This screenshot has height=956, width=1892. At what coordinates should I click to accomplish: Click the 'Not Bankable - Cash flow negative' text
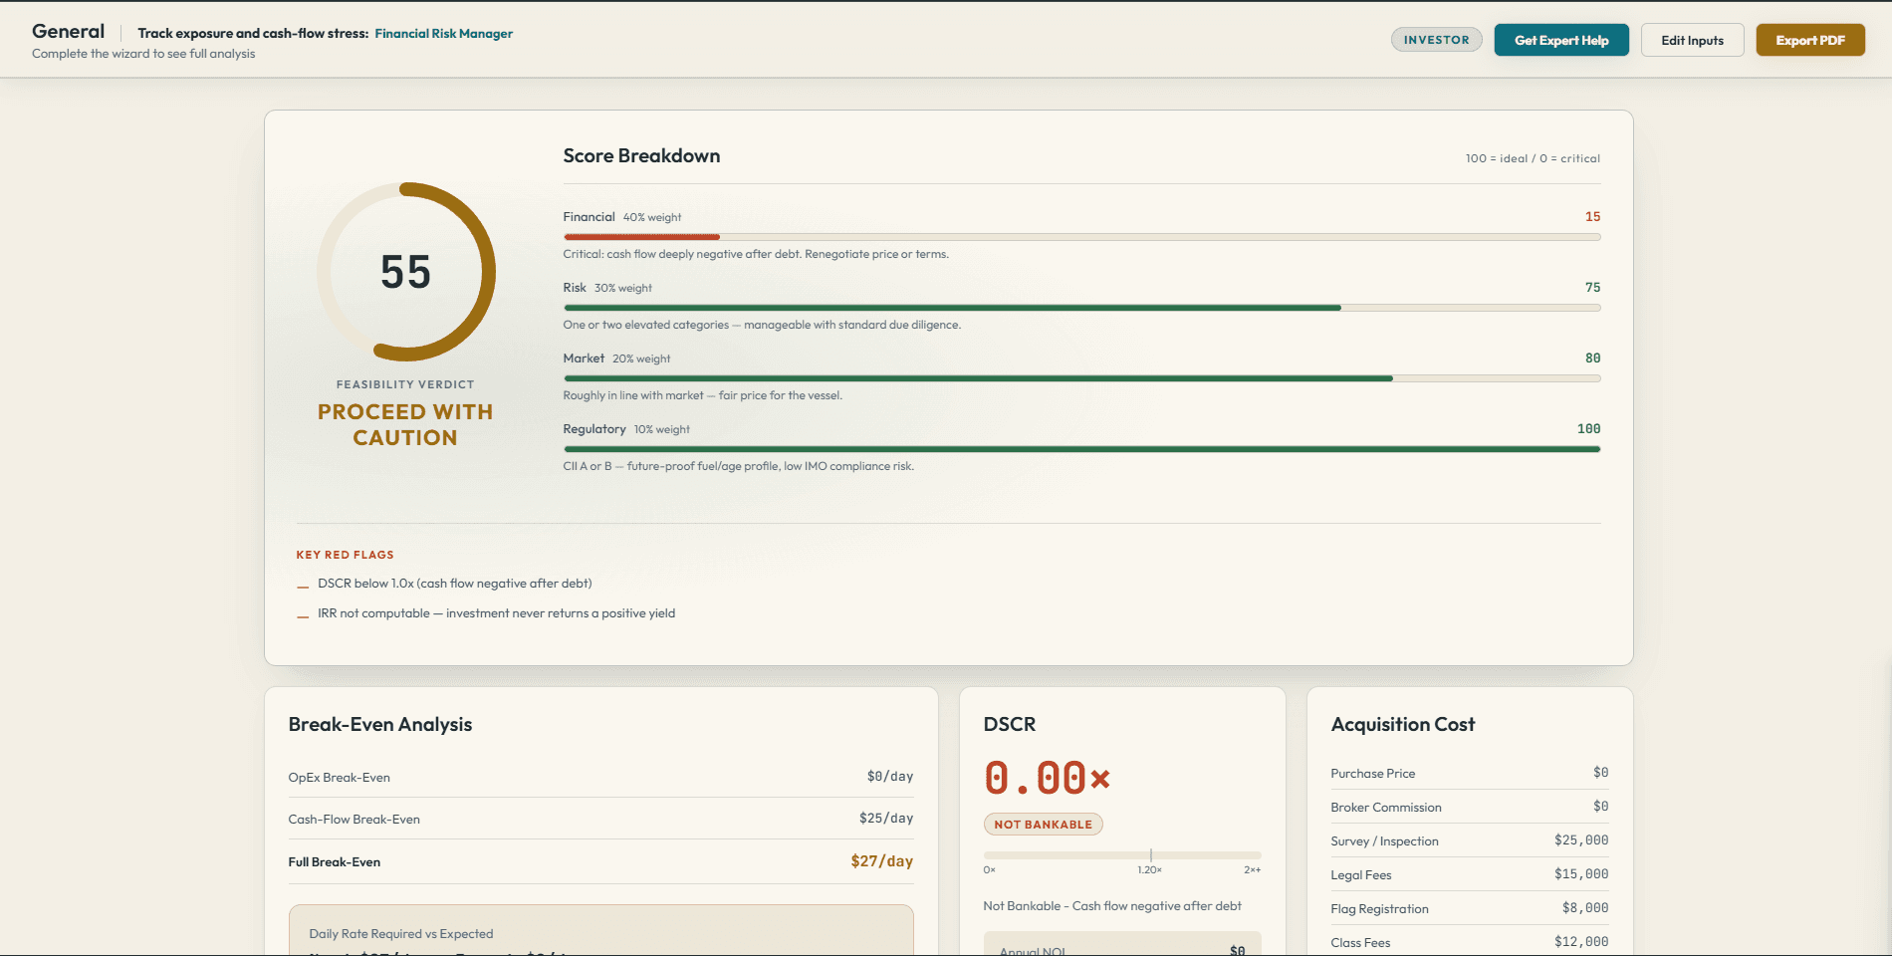[x=1112, y=906]
